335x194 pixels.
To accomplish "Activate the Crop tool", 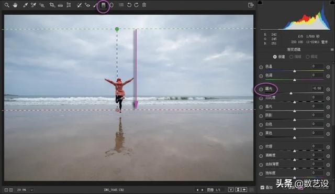I will (x=52, y=5).
